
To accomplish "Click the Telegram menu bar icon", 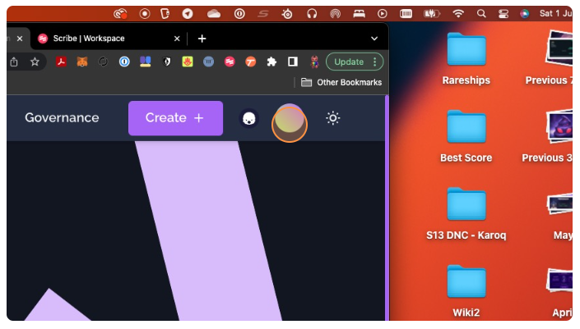I will coord(188,14).
